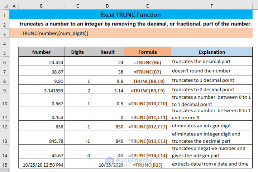This screenshot has height=172, width=258.
Task: Select column C header
Action: 78,6
